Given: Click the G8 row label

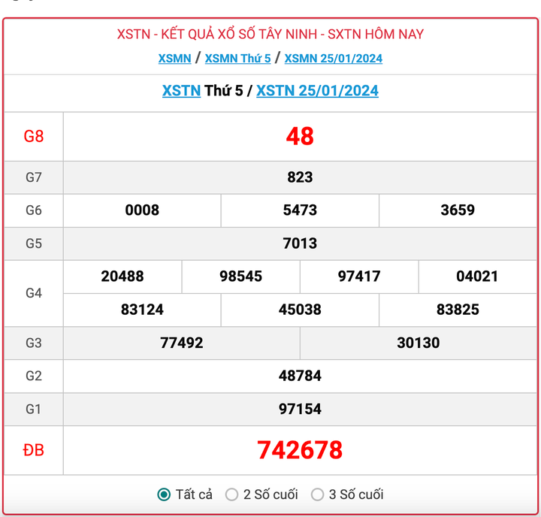Looking at the screenshot, I should [34, 136].
